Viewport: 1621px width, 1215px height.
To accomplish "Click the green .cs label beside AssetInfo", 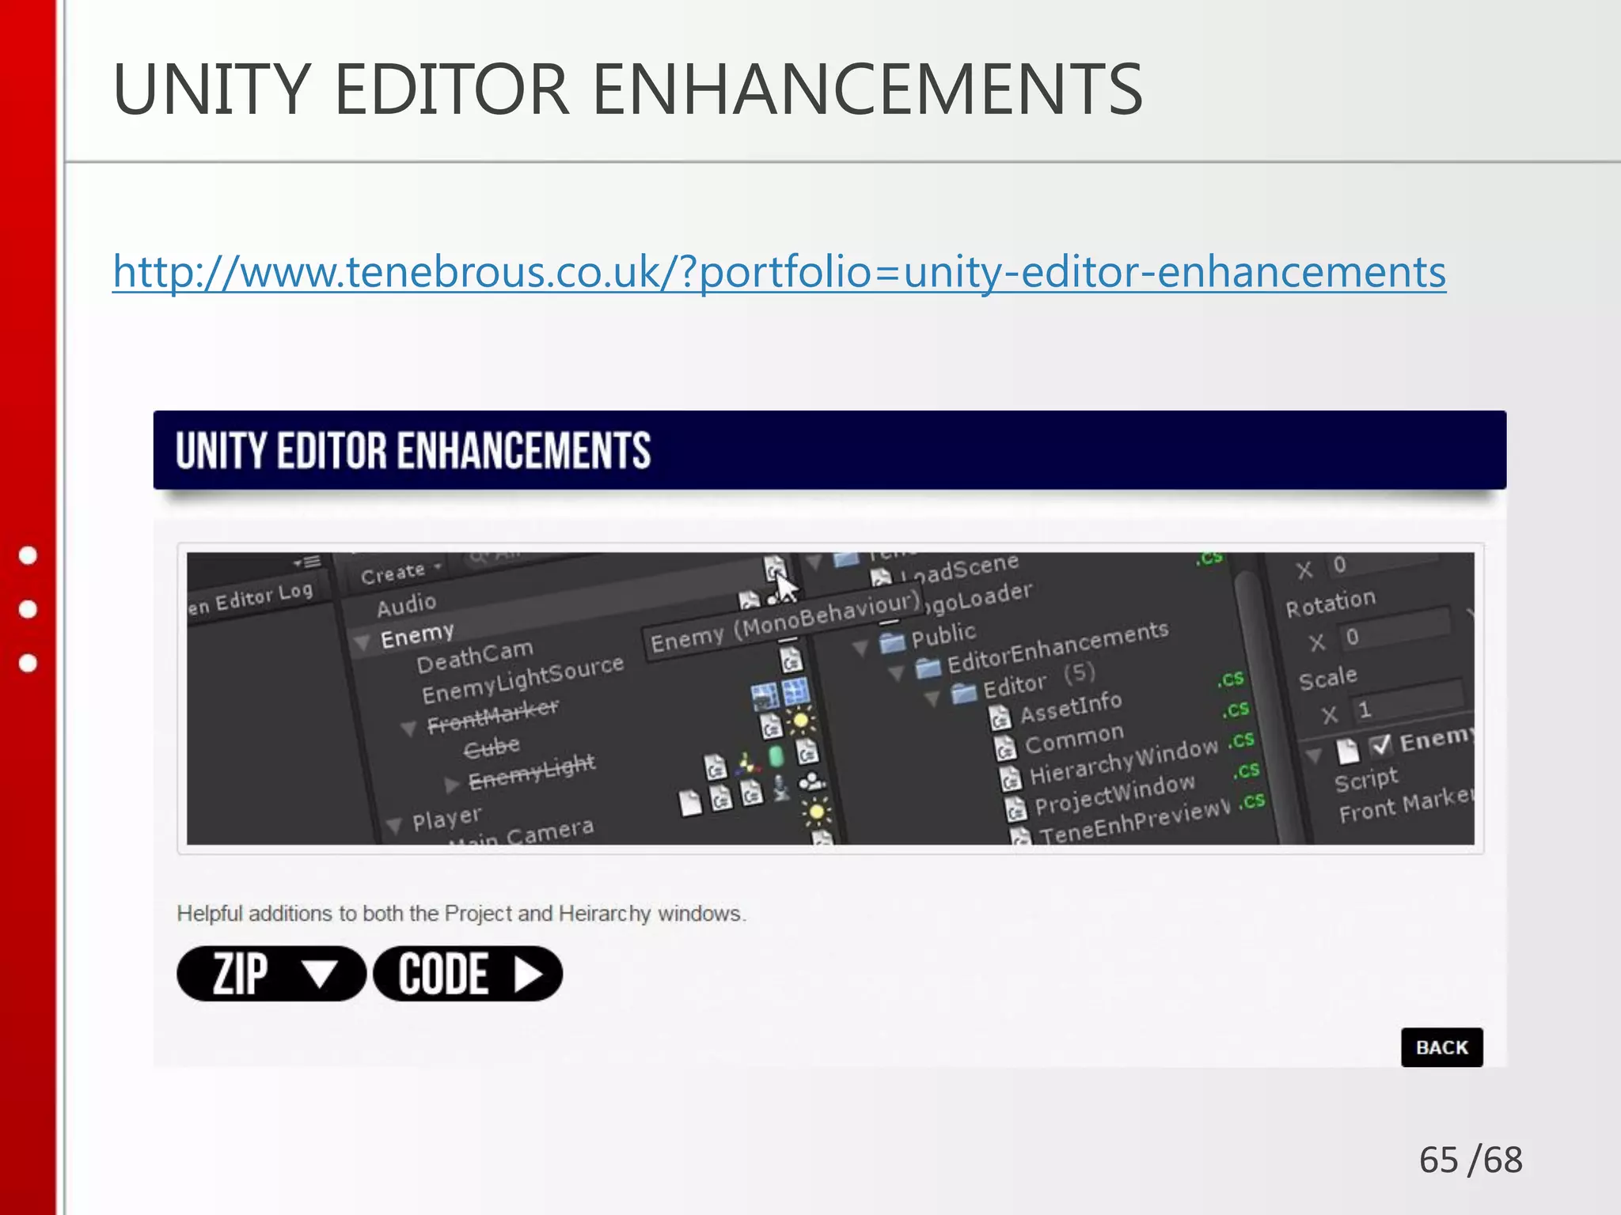I will pyautogui.click(x=1231, y=679).
